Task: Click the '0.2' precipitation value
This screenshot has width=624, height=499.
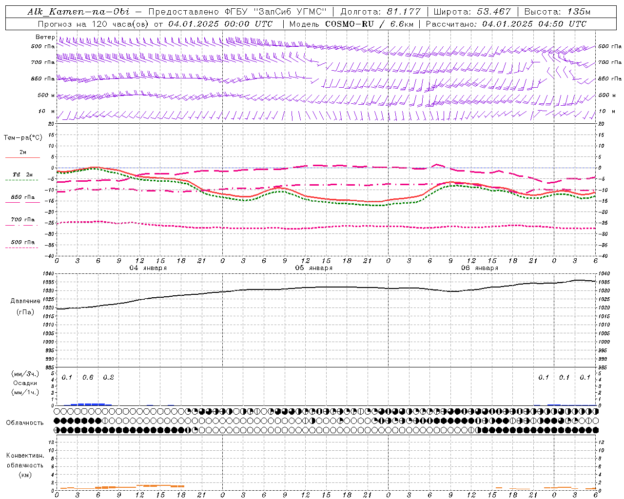Action: pos(108,377)
